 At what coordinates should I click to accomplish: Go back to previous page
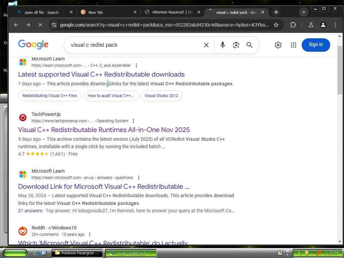tap(16, 25)
